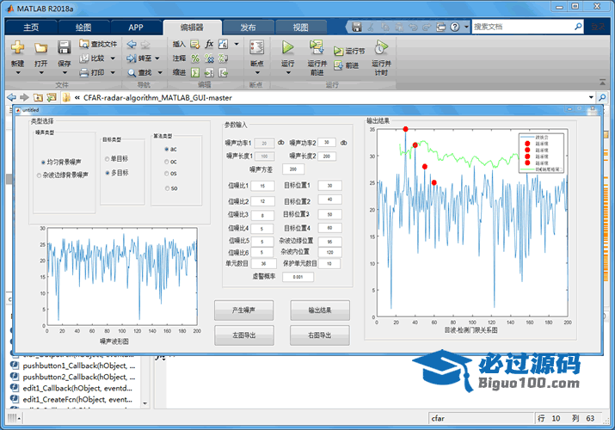Open the Open (打开) dropdown arrow
615x430 pixels.
(40, 73)
